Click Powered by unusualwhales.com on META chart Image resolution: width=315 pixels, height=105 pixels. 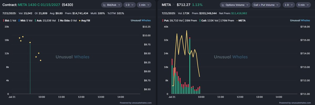295,103
